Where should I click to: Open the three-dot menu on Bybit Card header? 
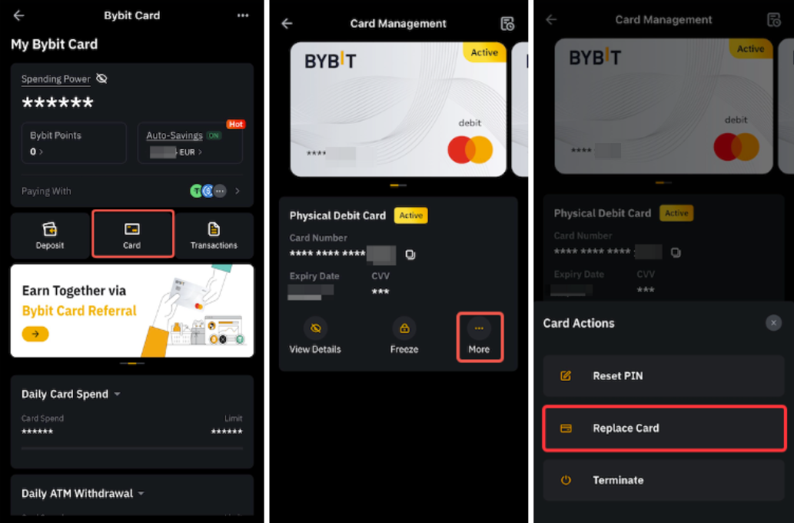243,15
